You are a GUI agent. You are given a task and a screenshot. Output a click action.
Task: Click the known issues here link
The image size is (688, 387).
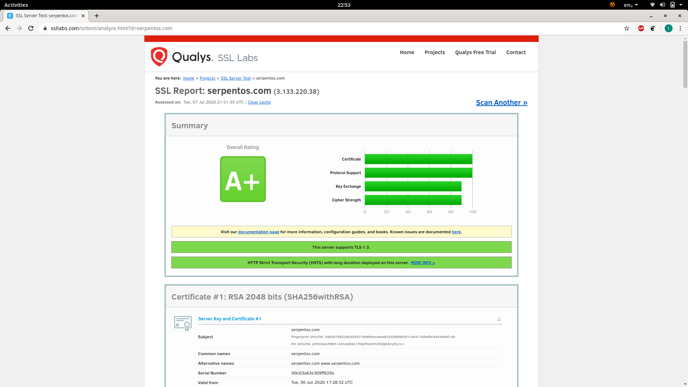pos(456,232)
